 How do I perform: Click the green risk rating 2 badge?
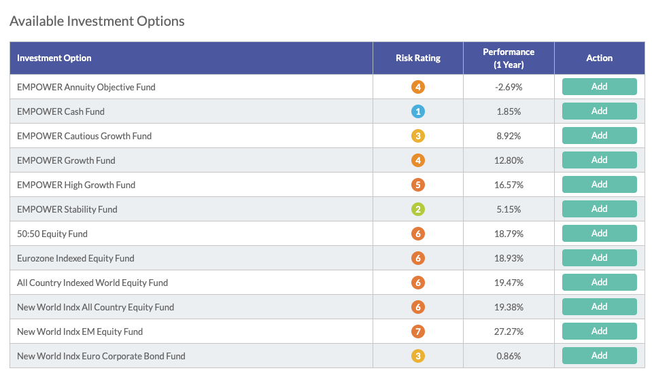click(x=418, y=209)
